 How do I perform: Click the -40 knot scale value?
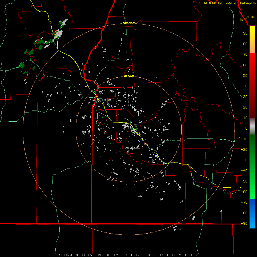coord(244,171)
